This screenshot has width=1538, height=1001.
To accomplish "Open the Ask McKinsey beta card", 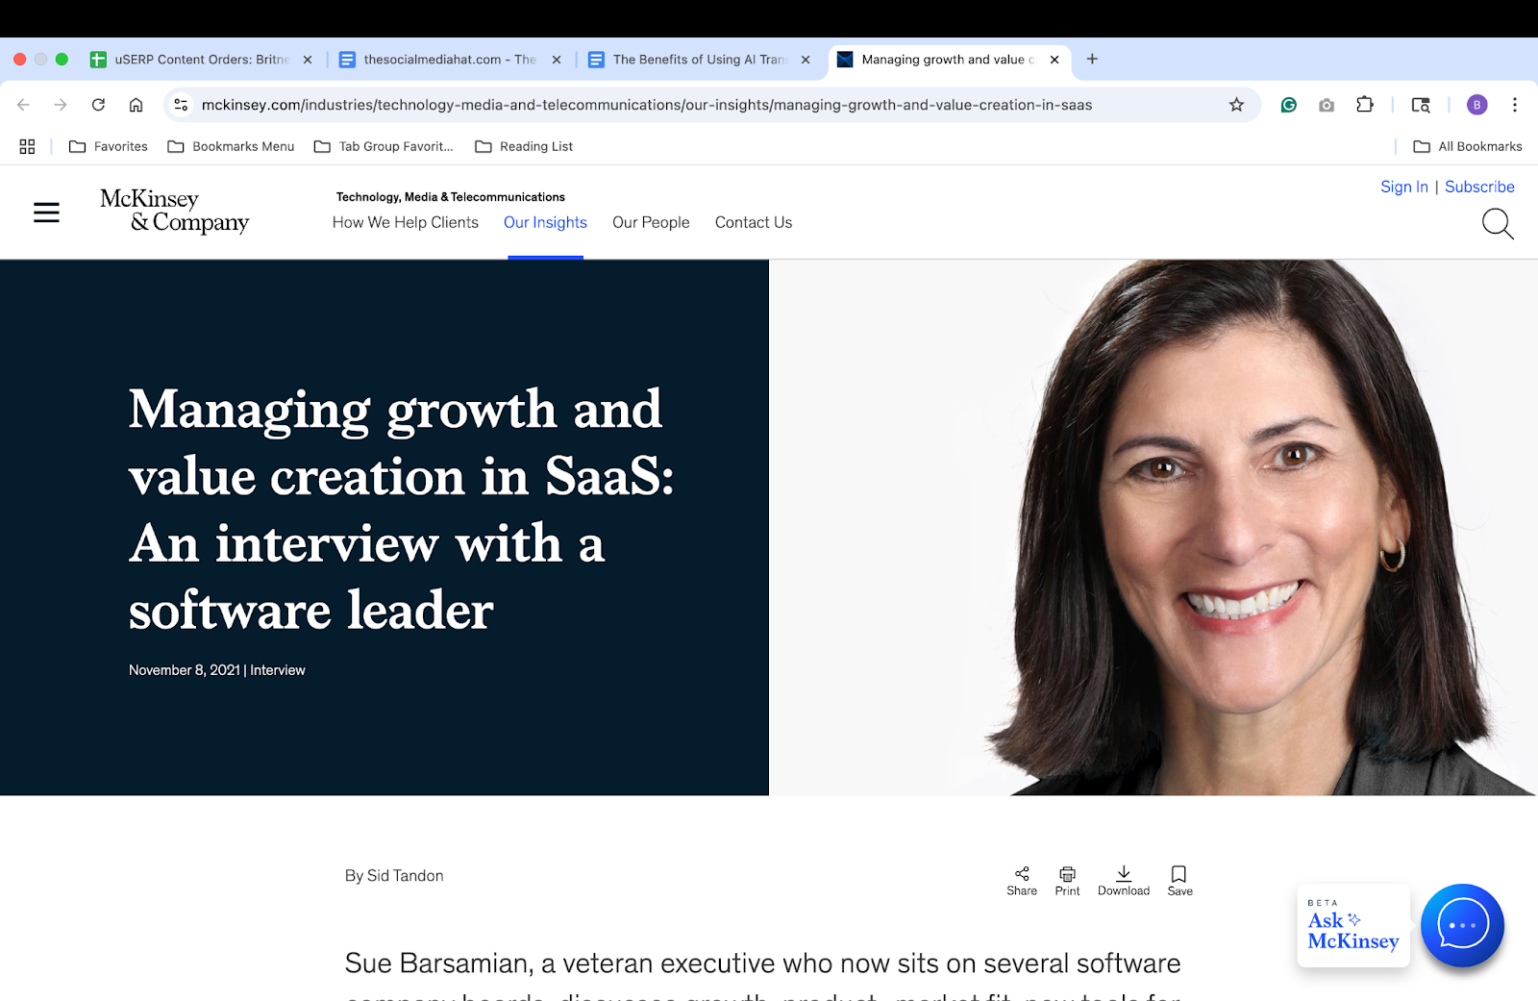I will (x=1353, y=925).
